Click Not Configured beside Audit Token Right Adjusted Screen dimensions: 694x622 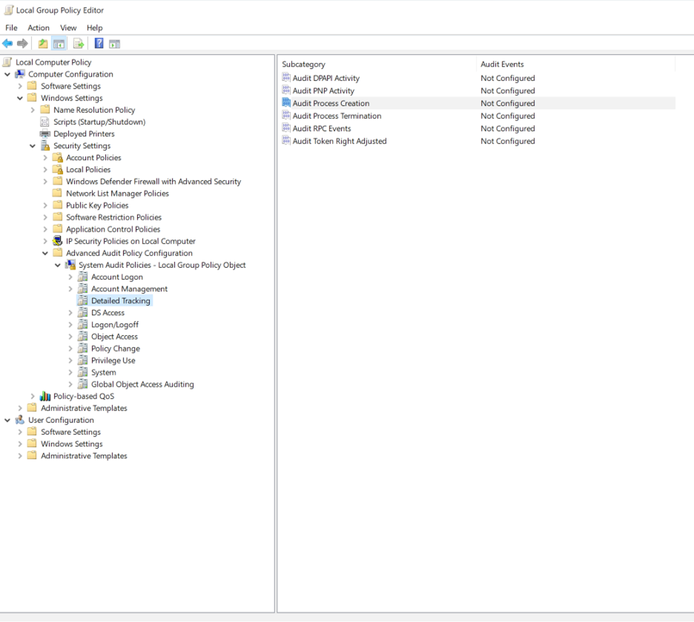pos(508,141)
